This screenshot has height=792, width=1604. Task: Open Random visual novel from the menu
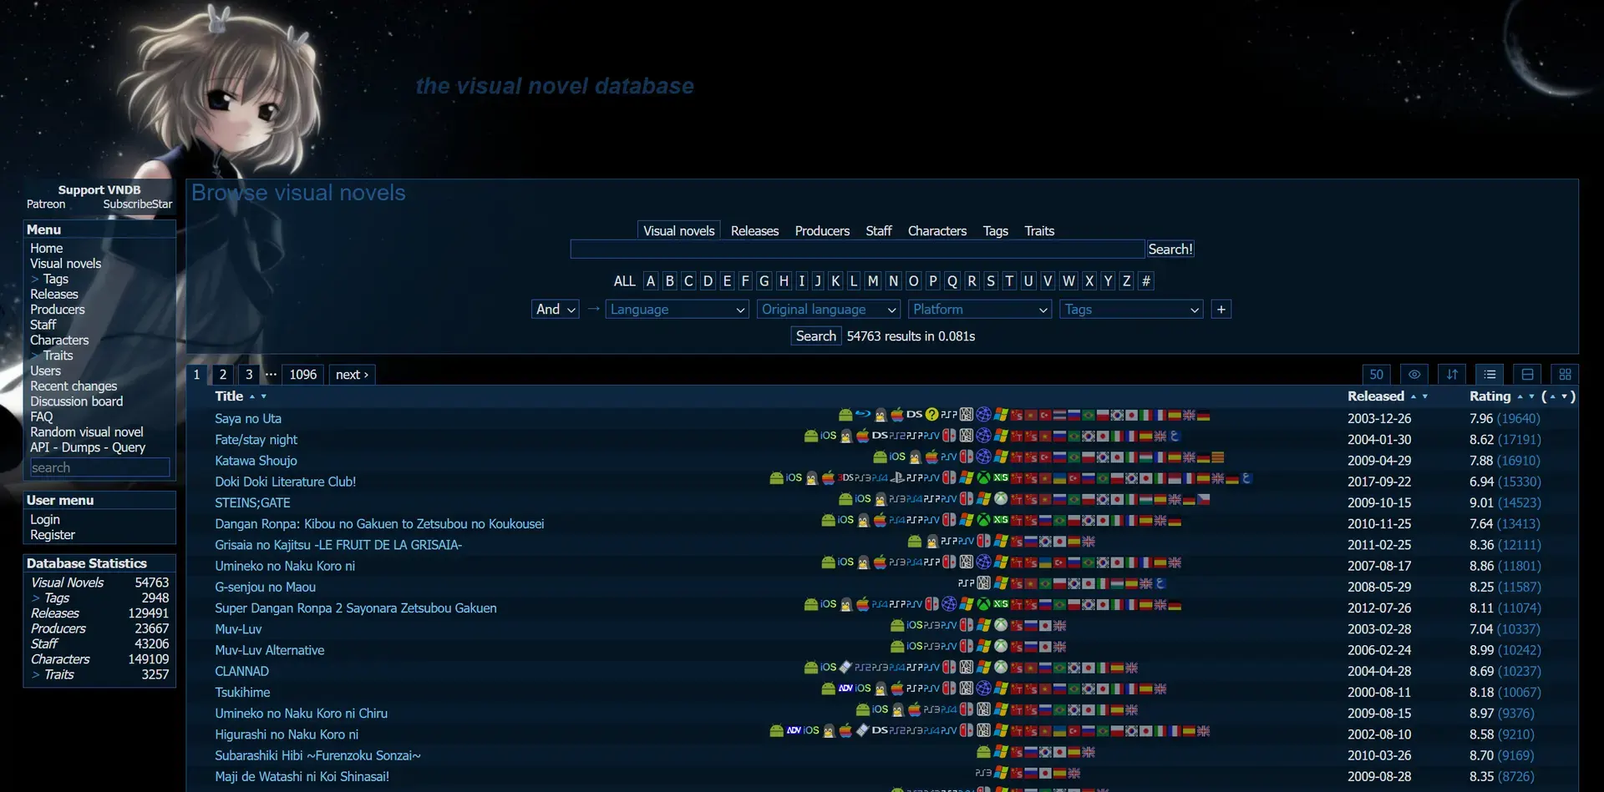(87, 431)
